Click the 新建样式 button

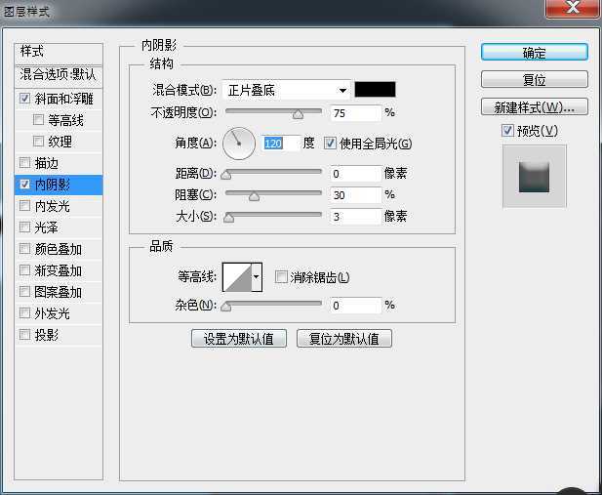point(534,107)
